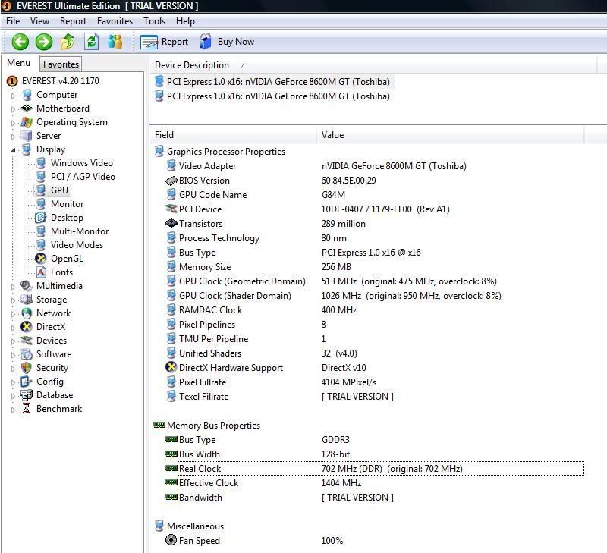
Task: Switch to the Favorites tab
Action: (61, 64)
